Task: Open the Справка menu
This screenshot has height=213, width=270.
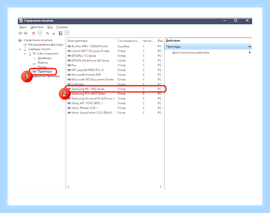Action: click(62, 27)
